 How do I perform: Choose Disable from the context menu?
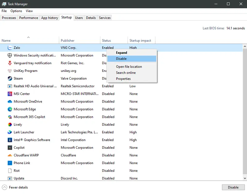click(x=121, y=59)
